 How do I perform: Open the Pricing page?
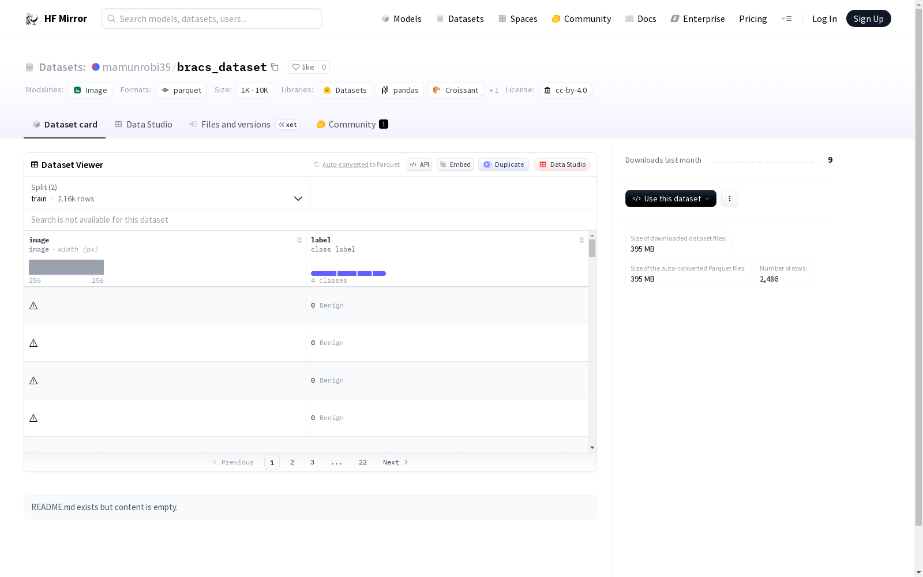coord(753,19)
